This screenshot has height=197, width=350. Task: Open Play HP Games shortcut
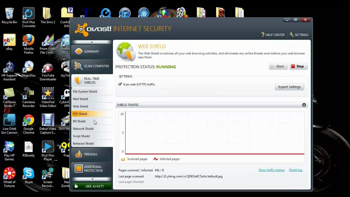coord(9,151)
